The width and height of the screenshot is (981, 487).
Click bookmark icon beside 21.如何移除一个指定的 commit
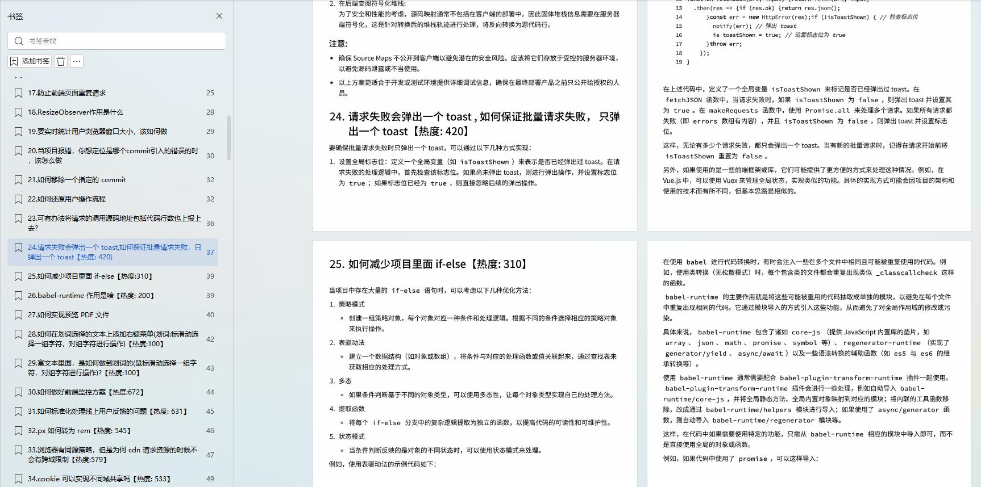pyautogui.click(x=18, y=179)
